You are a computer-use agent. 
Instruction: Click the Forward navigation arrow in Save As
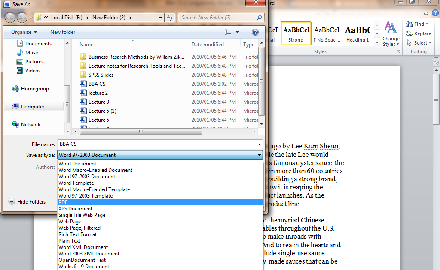(x=22, y=18)
